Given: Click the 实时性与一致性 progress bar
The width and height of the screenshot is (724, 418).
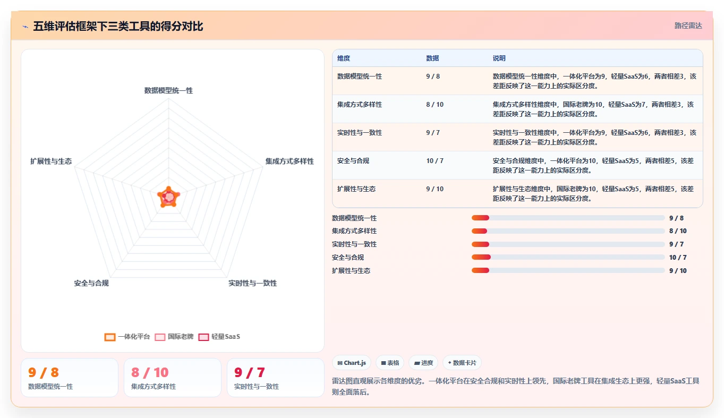Looking at the screenshot, I should pyautogui.click(x=568, y=244).
